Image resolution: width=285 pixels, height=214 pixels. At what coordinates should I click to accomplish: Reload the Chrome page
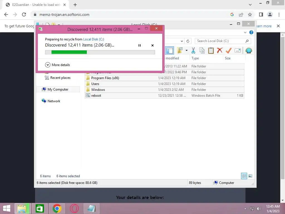pyautogui.click(x=24, y=14)
